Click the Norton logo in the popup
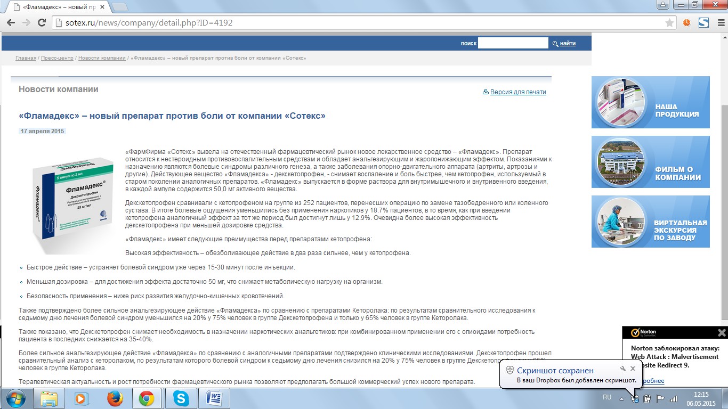728x409 pixels. click(x=644, y=333)
